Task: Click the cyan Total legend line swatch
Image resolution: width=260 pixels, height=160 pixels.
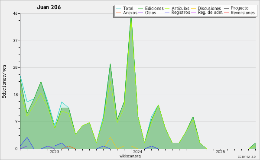Action: pyautogui.click(x=119, y=9)
